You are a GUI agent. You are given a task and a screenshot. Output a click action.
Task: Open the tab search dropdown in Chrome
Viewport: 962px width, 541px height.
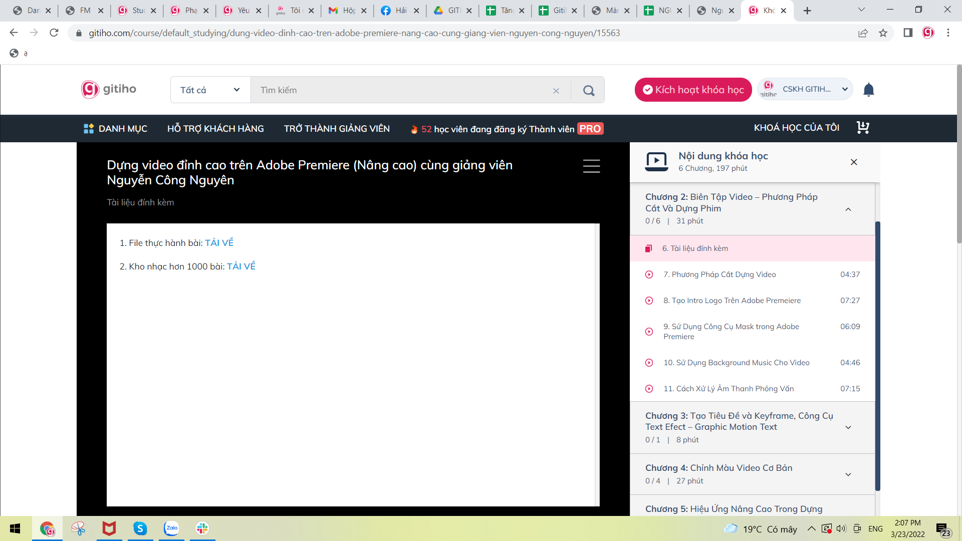861,10
